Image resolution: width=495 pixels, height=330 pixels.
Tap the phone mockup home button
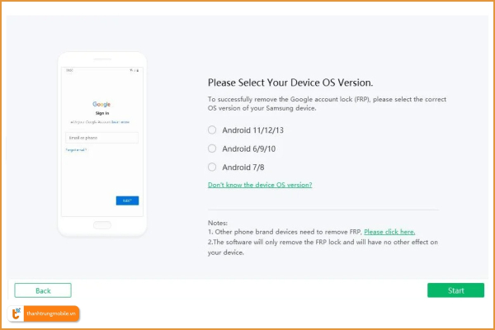[x=101, y=224]
